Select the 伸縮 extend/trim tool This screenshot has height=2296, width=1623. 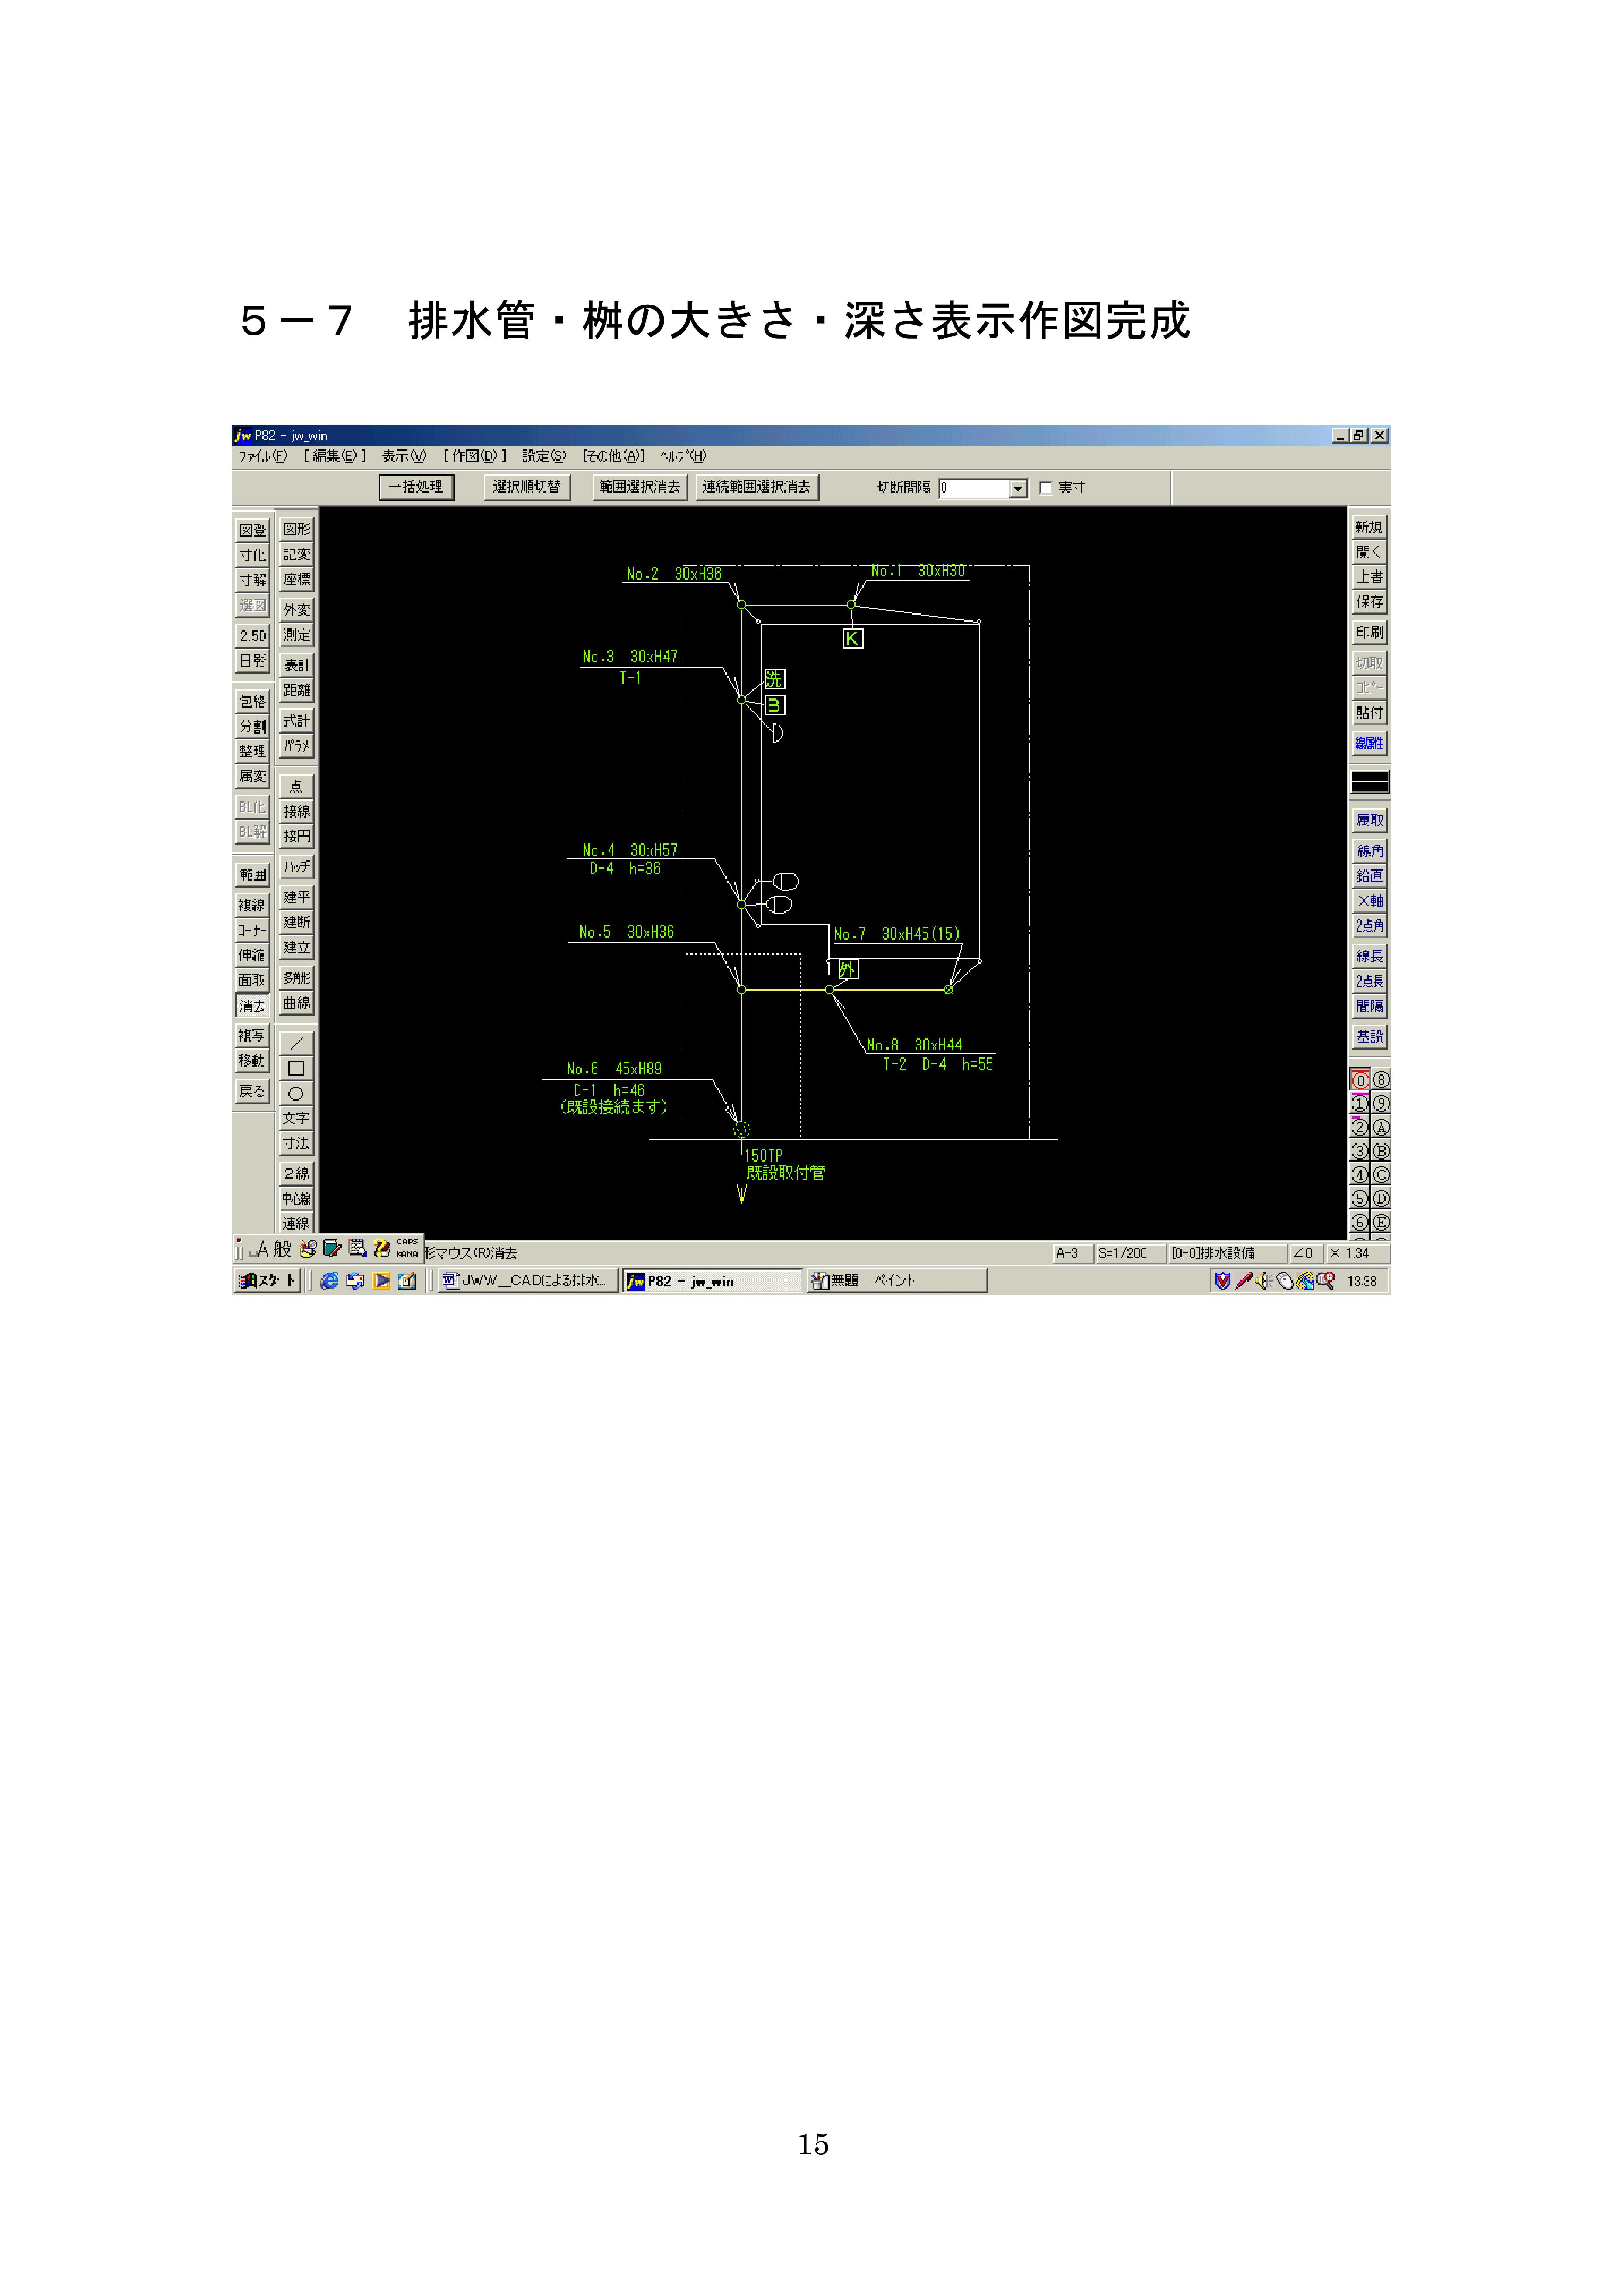[x=252, y=955]
